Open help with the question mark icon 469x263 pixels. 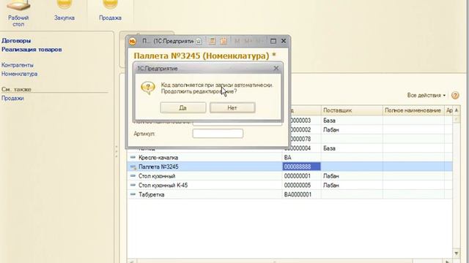tap(455, 96)
